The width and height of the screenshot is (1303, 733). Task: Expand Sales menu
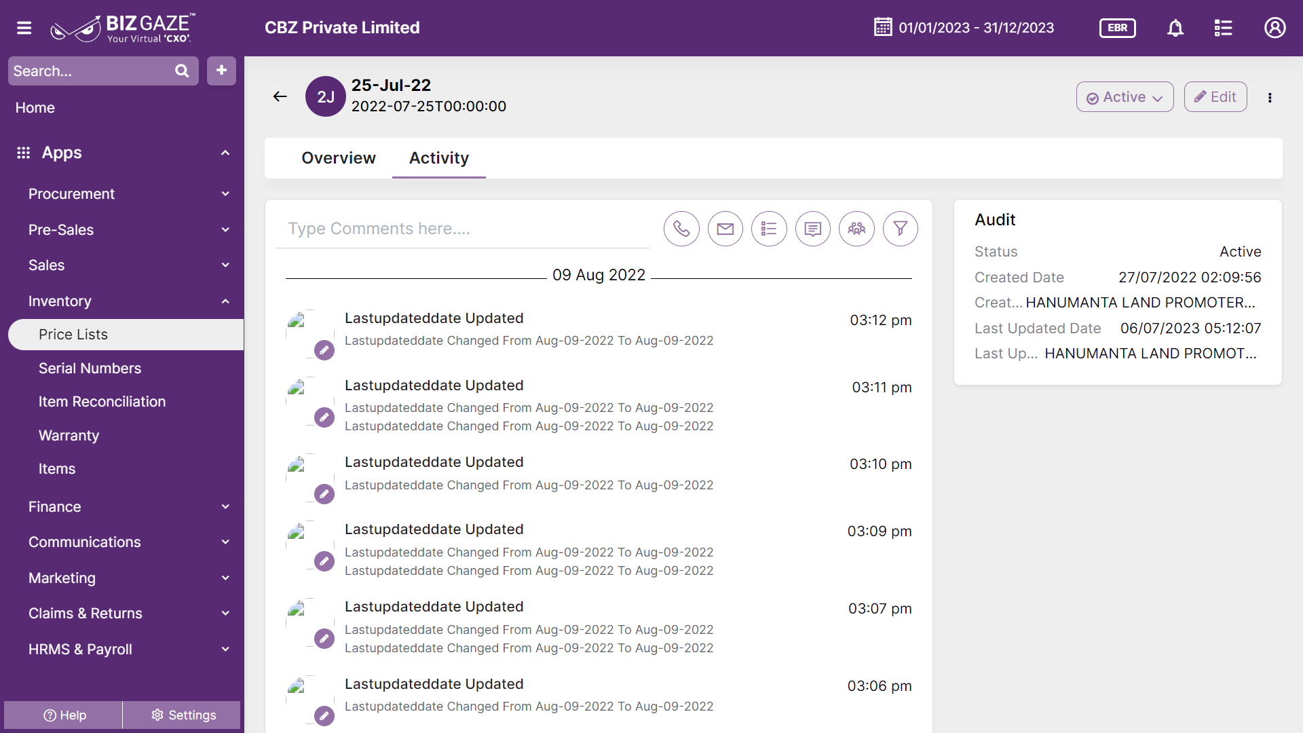point(225,265)
